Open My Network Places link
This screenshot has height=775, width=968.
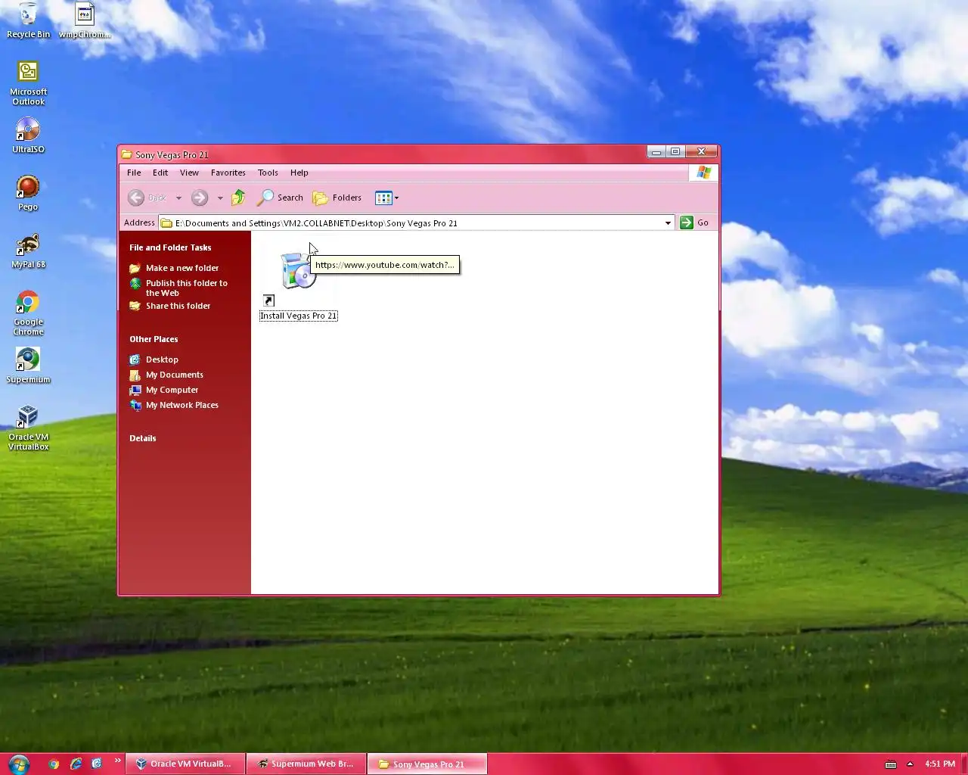[174, 405]
